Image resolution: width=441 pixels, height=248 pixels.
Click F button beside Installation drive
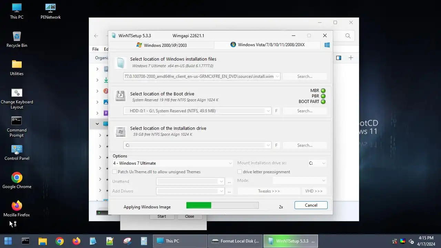[276, 145]
